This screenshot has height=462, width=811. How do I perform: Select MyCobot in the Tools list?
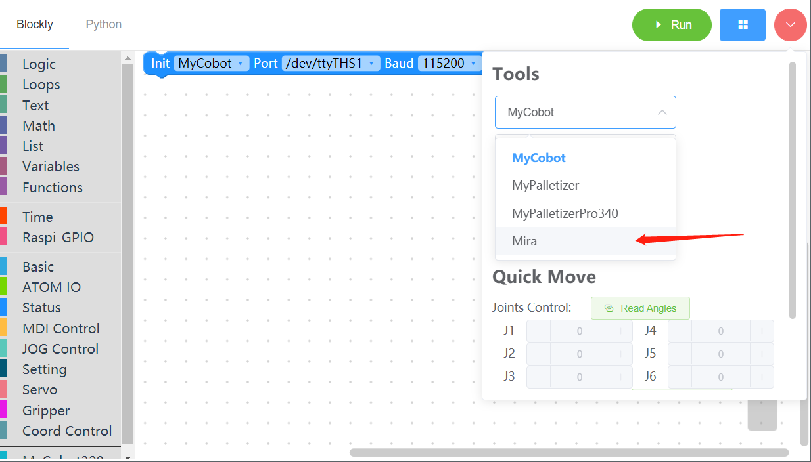tap(586, 157)
